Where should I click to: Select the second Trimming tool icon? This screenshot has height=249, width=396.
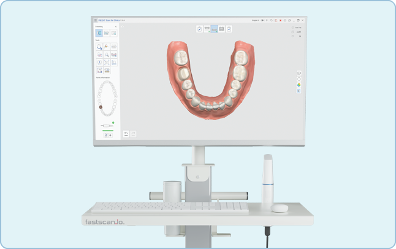click(x=106, y=33)
